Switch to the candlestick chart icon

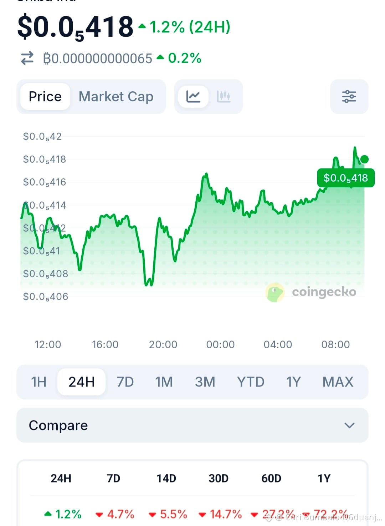224,96
